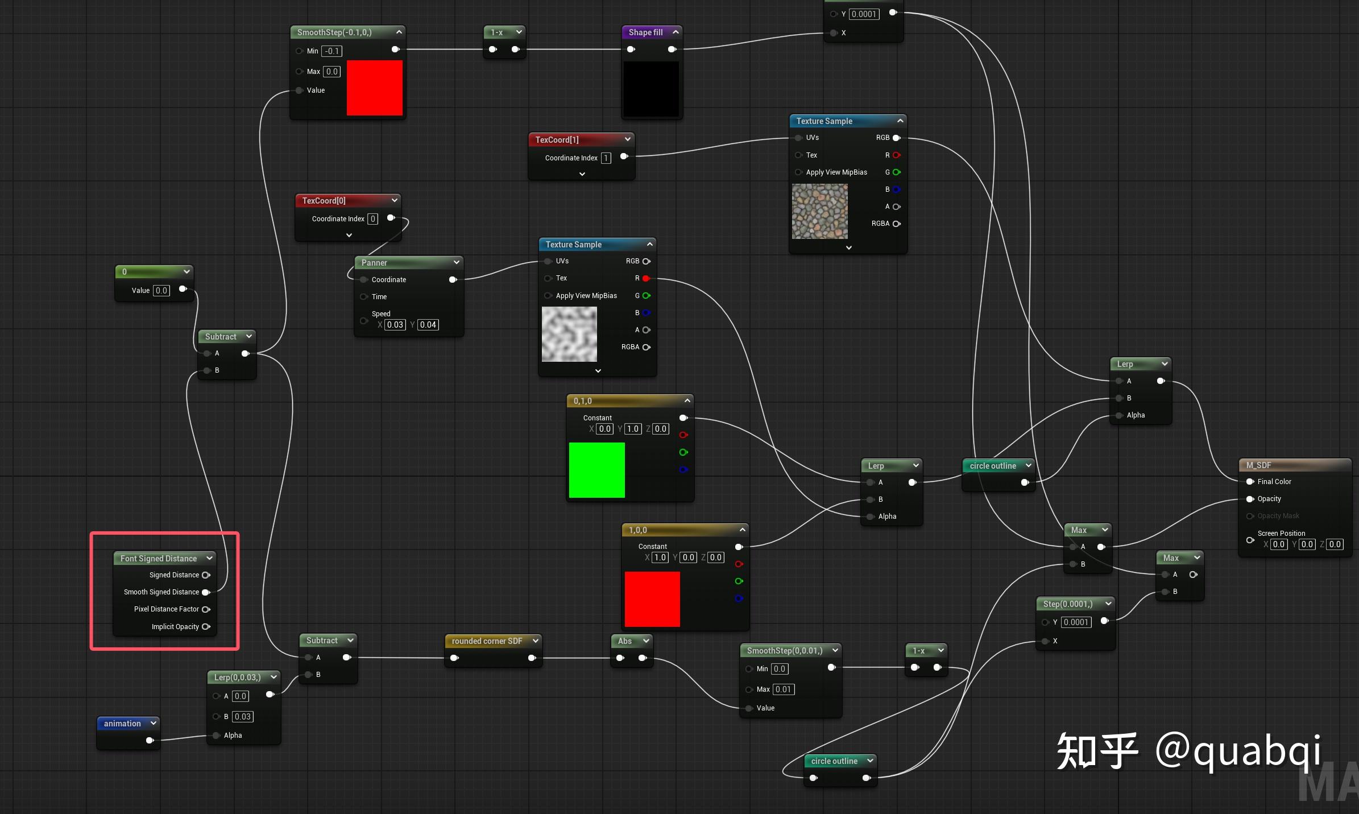Edit Panner Speed X value field
1359x814 pixels.
pos(395,325)
